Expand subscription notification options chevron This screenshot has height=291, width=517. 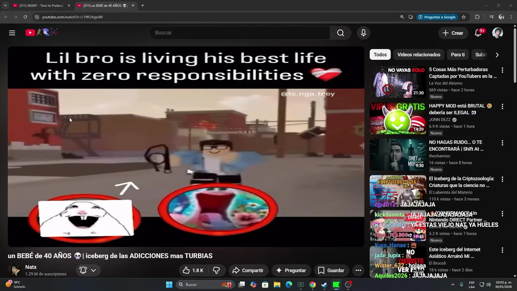click(93, 270)
